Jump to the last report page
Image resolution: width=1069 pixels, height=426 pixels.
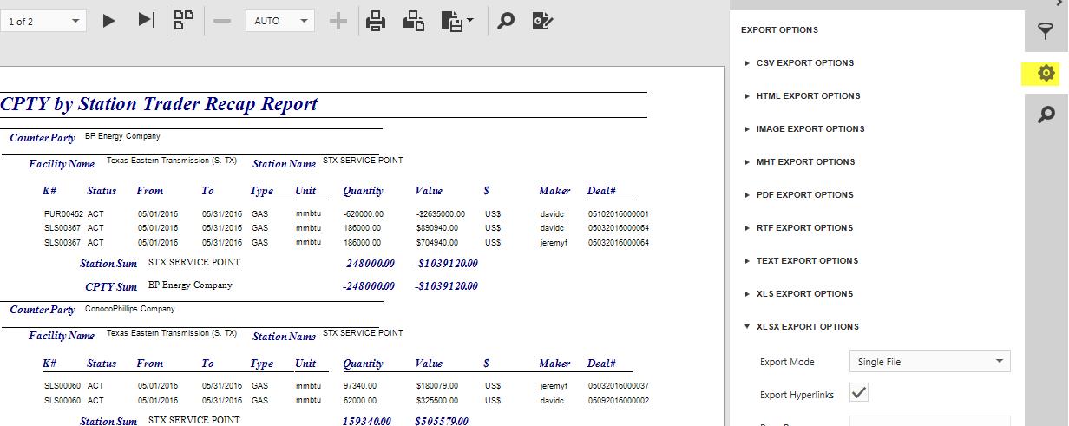coord(146,21)
